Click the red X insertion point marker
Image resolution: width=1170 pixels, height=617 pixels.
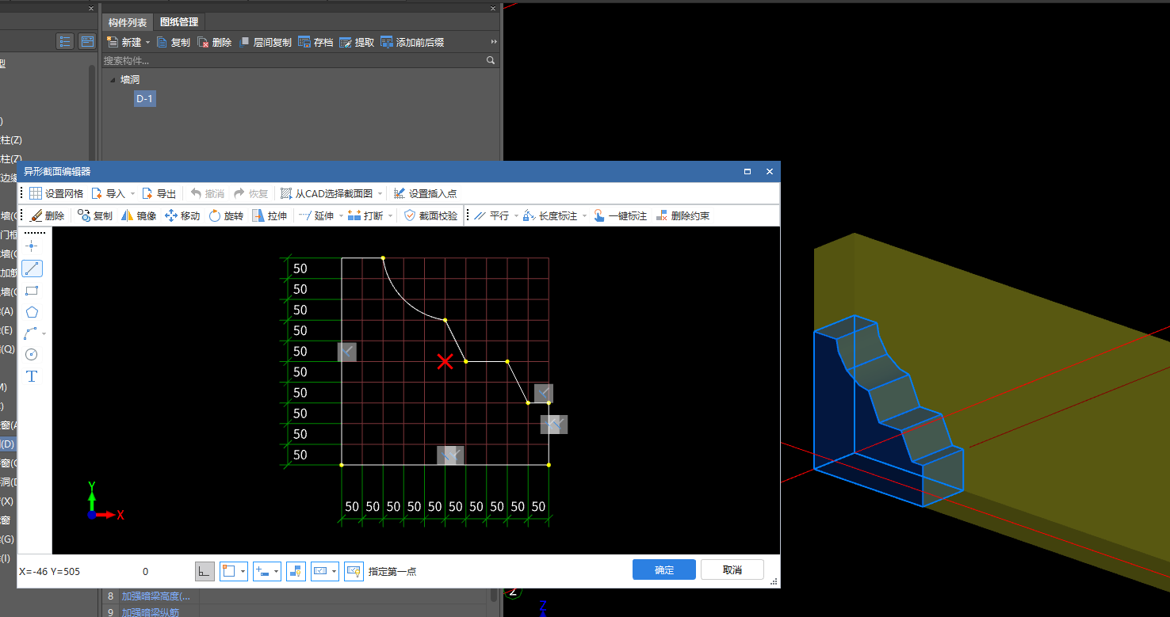(x=445, y=361)
